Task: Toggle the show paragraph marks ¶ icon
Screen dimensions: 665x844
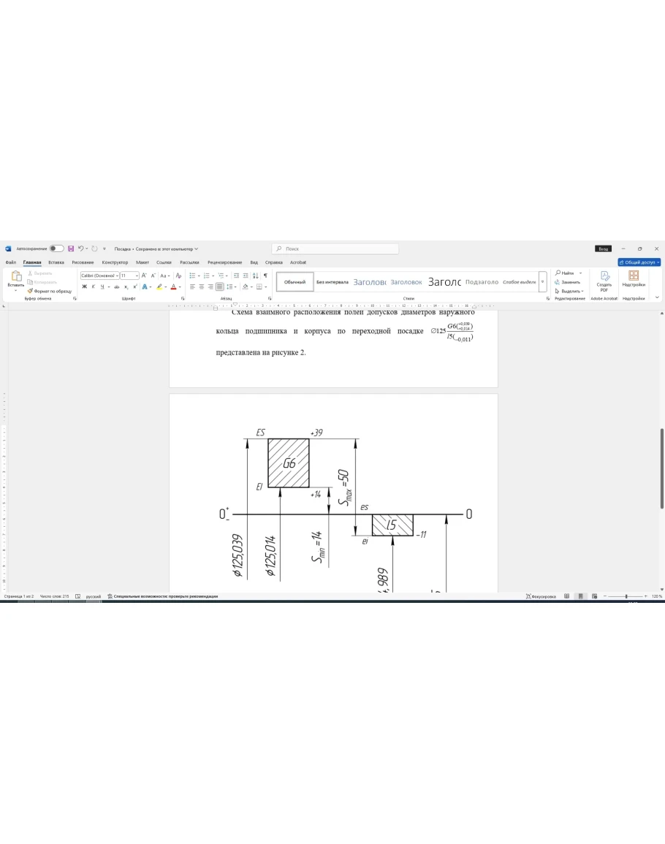Action: tap(265, 275)
